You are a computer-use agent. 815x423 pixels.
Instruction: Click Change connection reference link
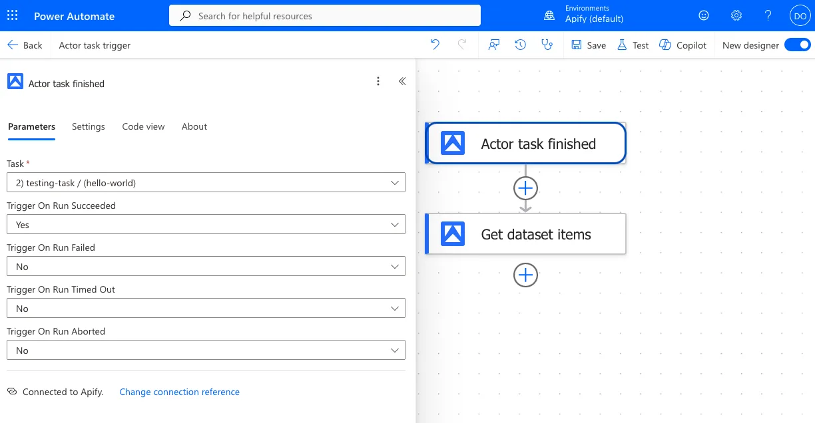179,392
